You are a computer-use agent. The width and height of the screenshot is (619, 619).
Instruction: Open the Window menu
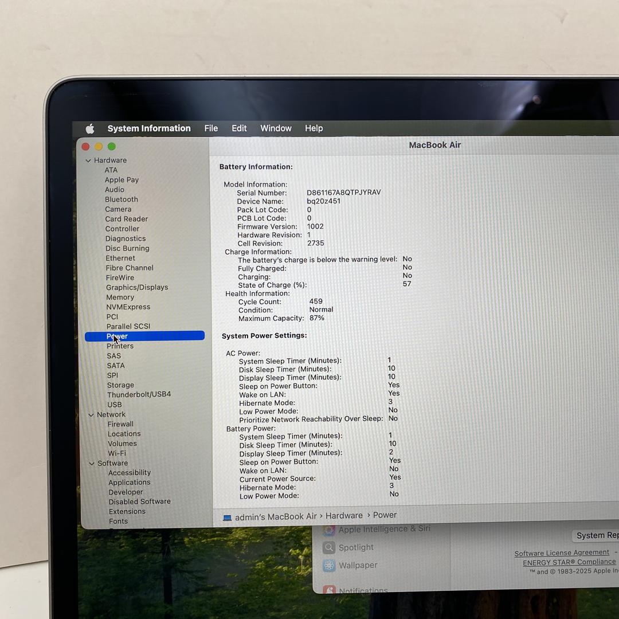(x=276, y=128)
